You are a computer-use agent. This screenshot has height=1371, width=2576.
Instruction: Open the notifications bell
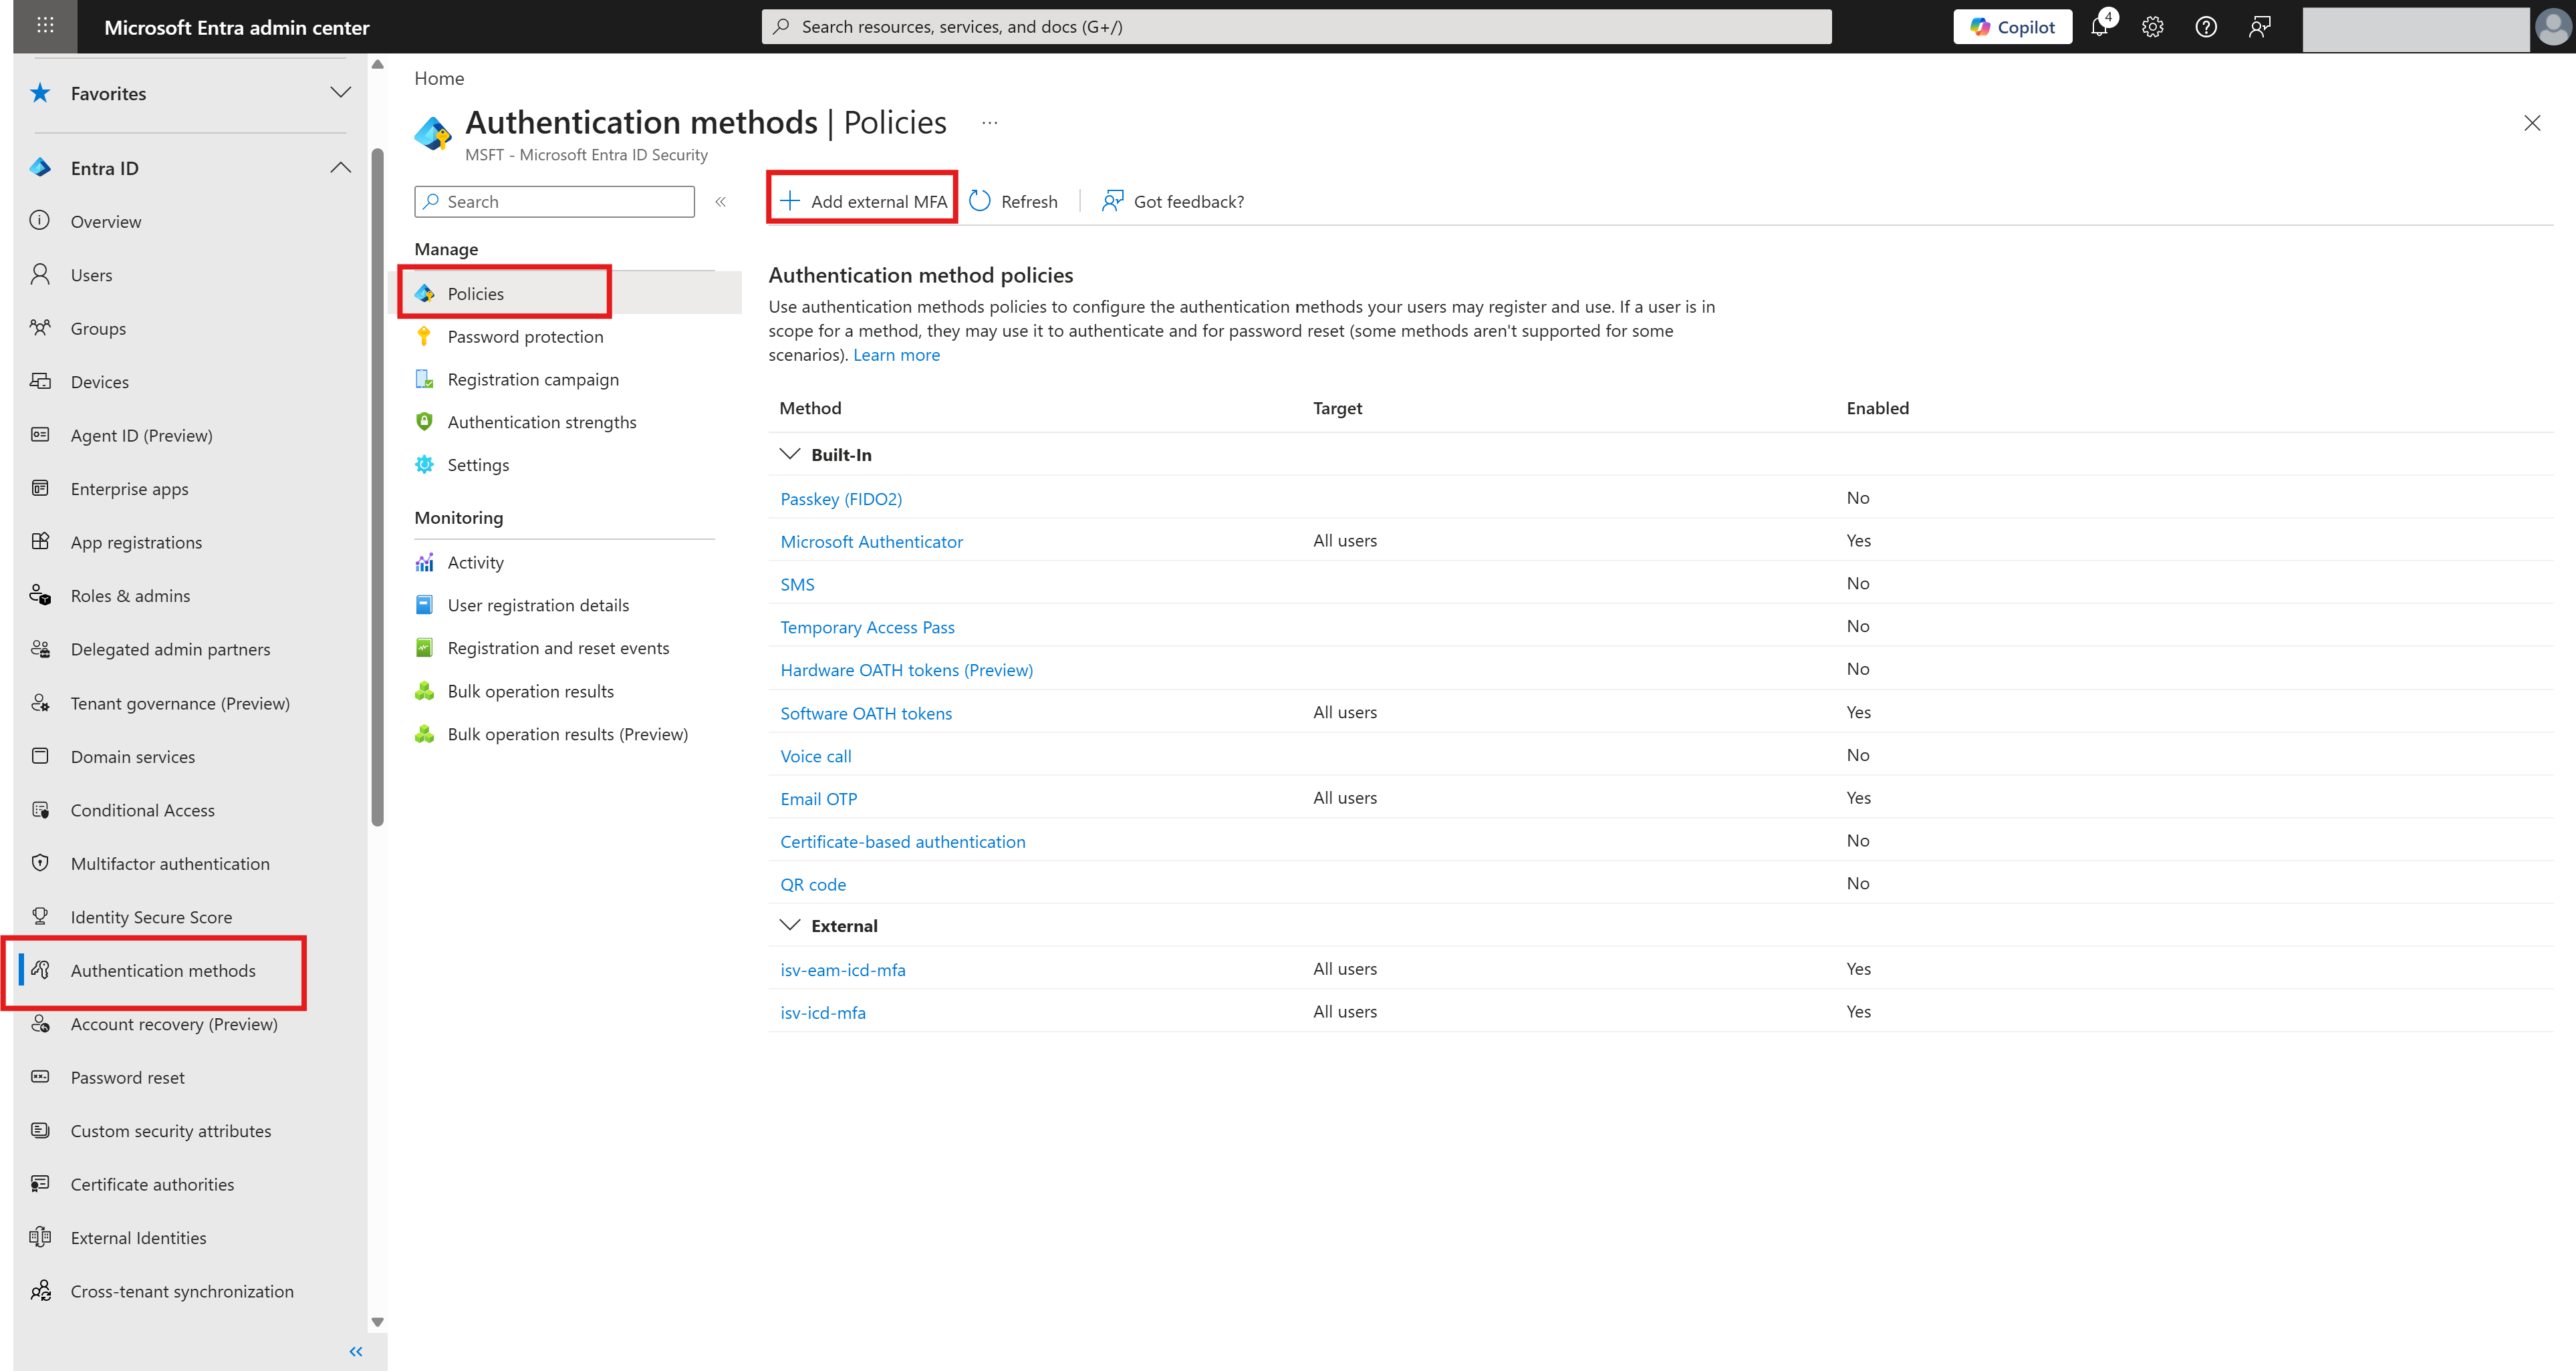point(2099,27)
